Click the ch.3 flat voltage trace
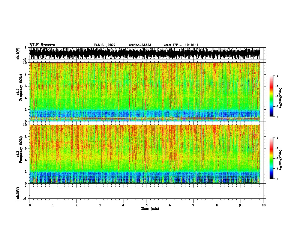This screenshot has width=297, height=230. pos(145,193)
